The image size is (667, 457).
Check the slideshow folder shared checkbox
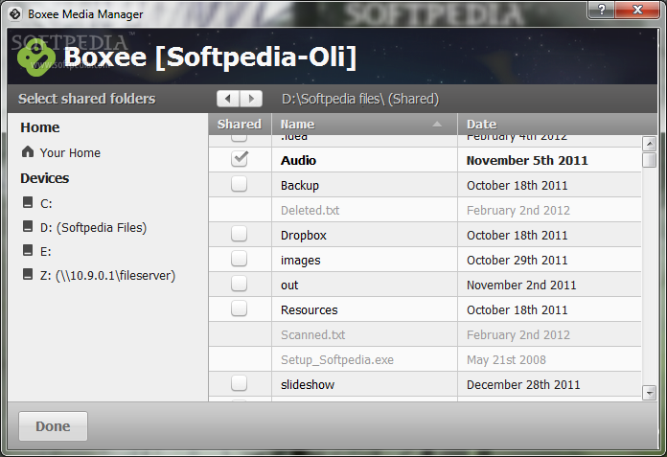(x=239, y=383)
